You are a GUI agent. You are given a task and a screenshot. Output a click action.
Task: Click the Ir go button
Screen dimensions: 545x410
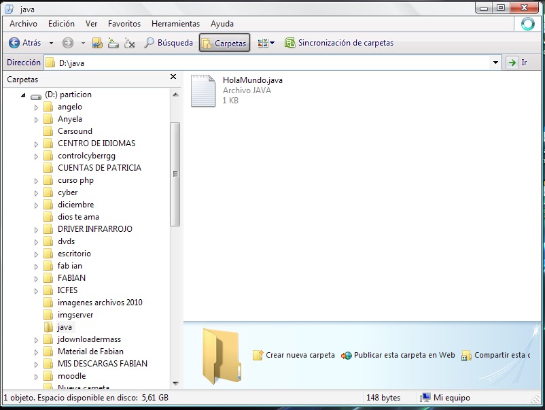coord(517,63)
